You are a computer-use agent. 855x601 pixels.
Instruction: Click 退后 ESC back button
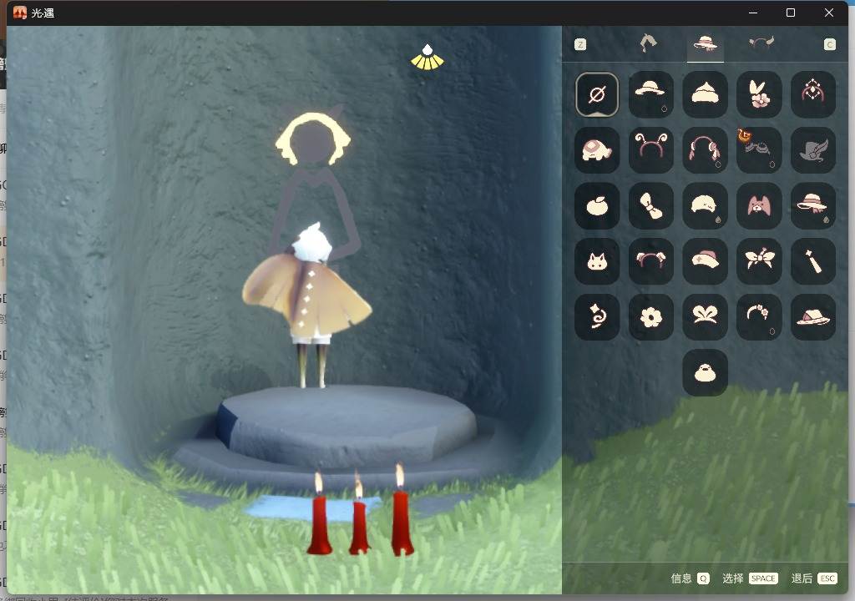814,578
